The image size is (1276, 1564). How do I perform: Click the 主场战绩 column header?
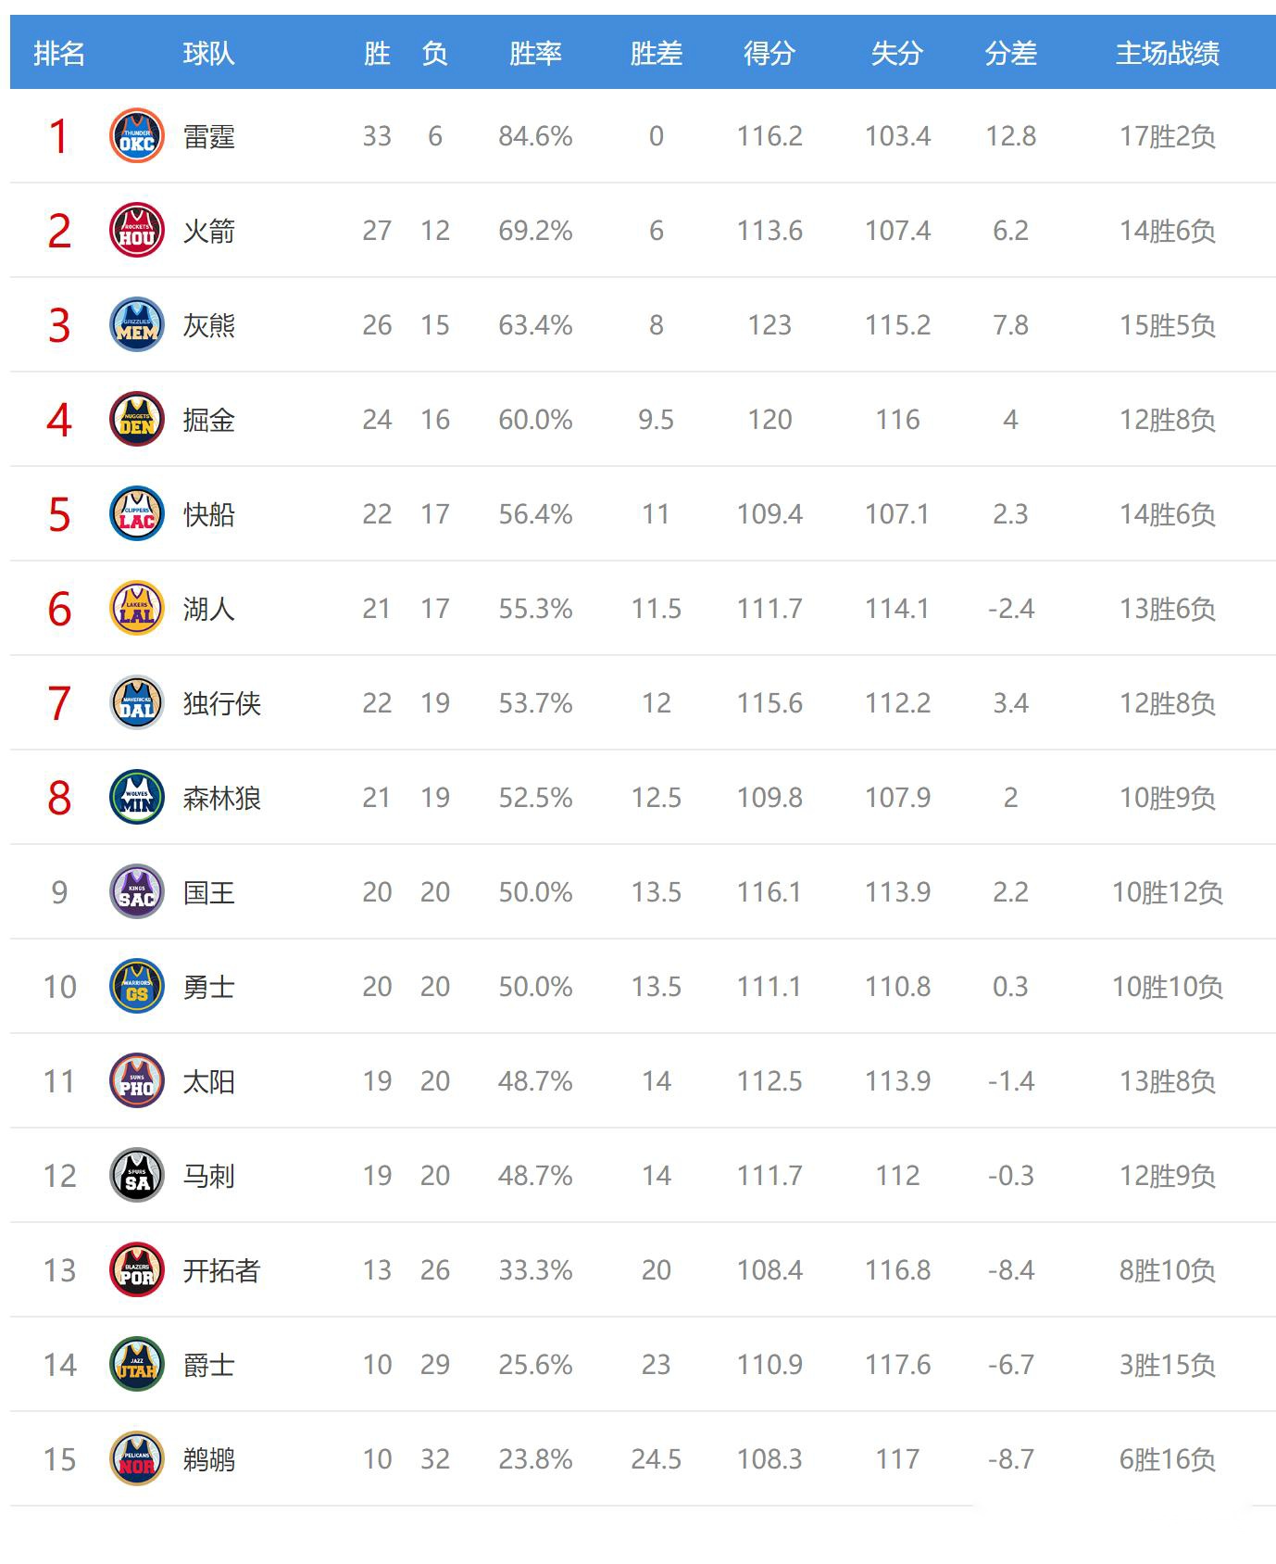click(x=1167, y=54)
